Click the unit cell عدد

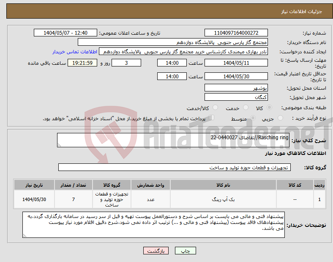[x=150, y=199]
